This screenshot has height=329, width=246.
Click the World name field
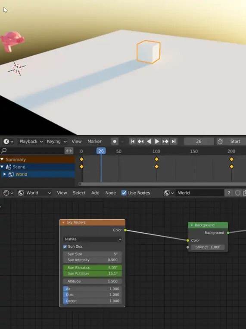click(x=199, y=193)
